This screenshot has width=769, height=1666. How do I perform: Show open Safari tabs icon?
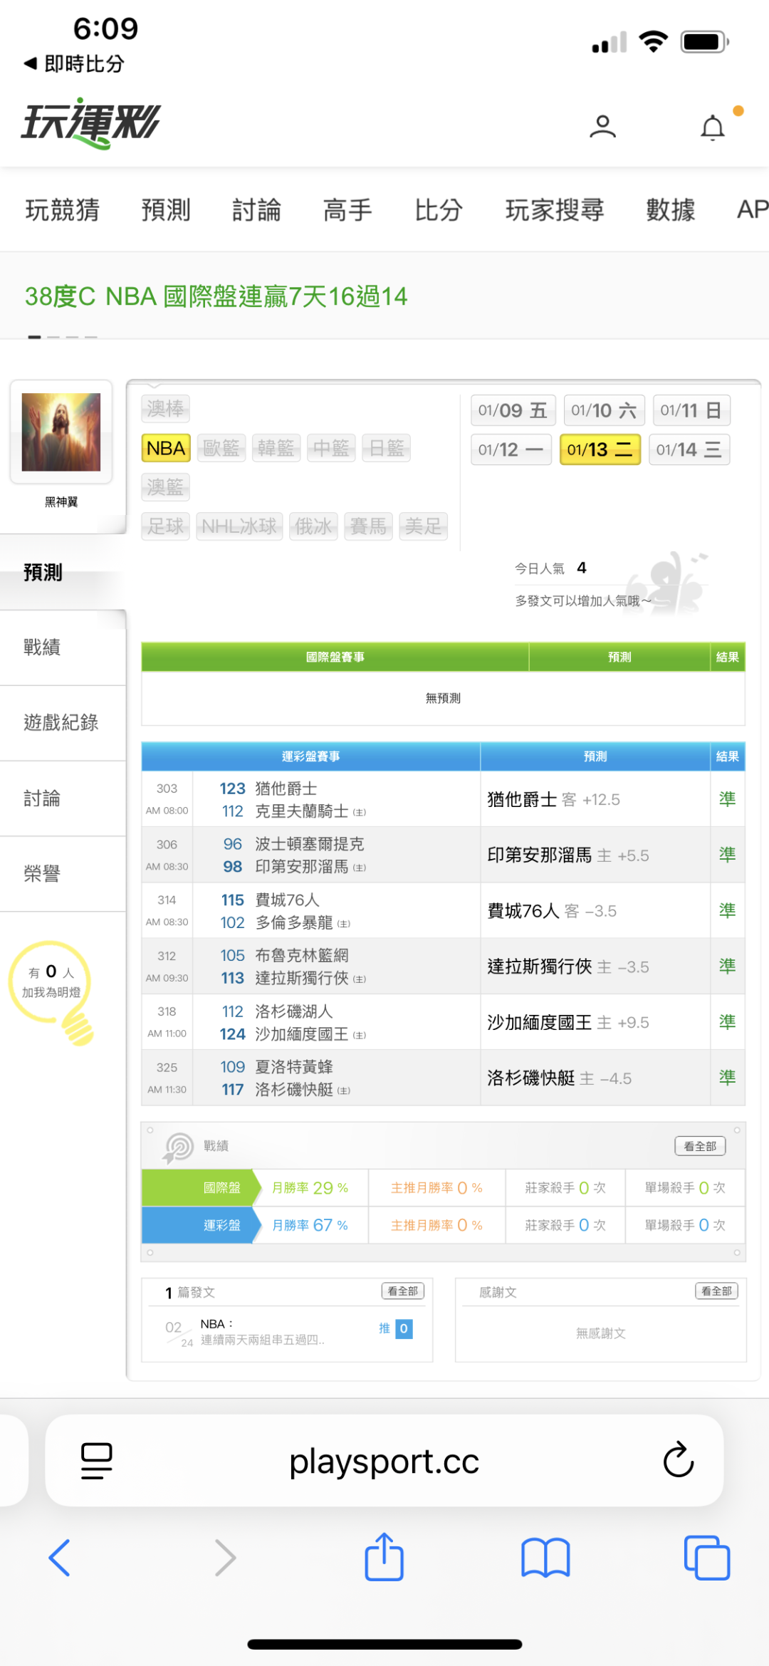coord(706,1558)
